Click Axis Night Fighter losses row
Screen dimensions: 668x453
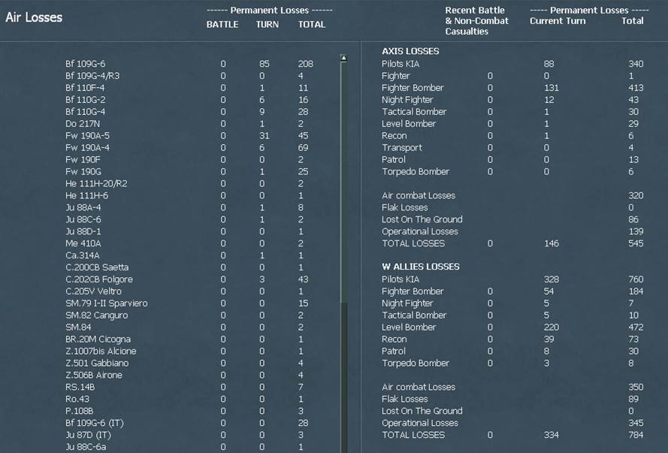512,100
